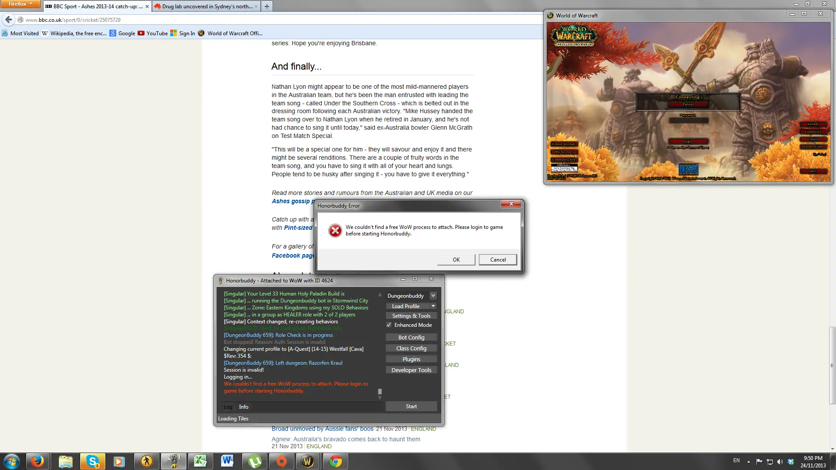836x470 pixels.
Task: Click Cinematics on WoW login screen
Action: 813,132
